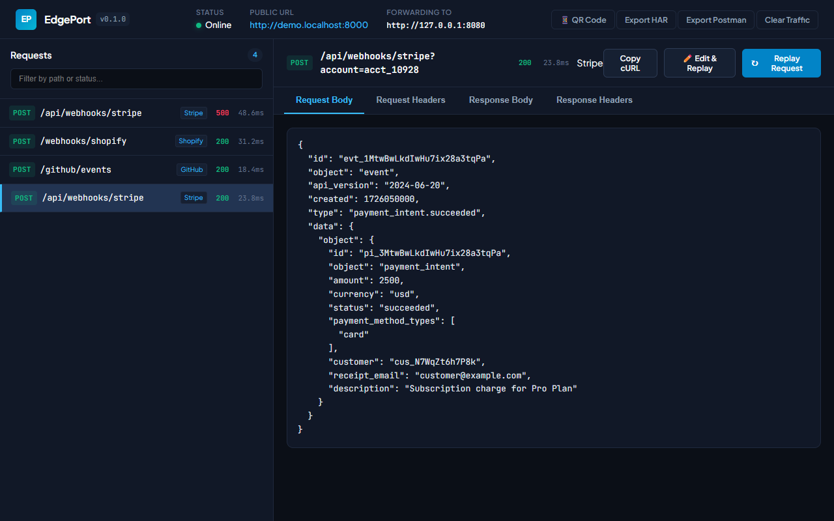Viewport: 834px width, 521px height.
Task: Click the Export Postman button
Action: tap(716, 20)
